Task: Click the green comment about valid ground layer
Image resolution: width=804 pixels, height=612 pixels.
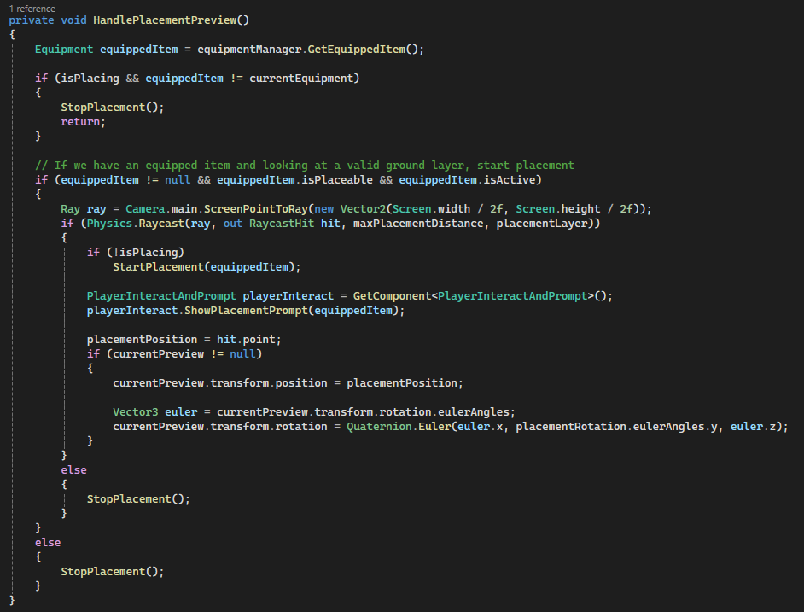Action: pyautogui.click(x=304, y=165)
